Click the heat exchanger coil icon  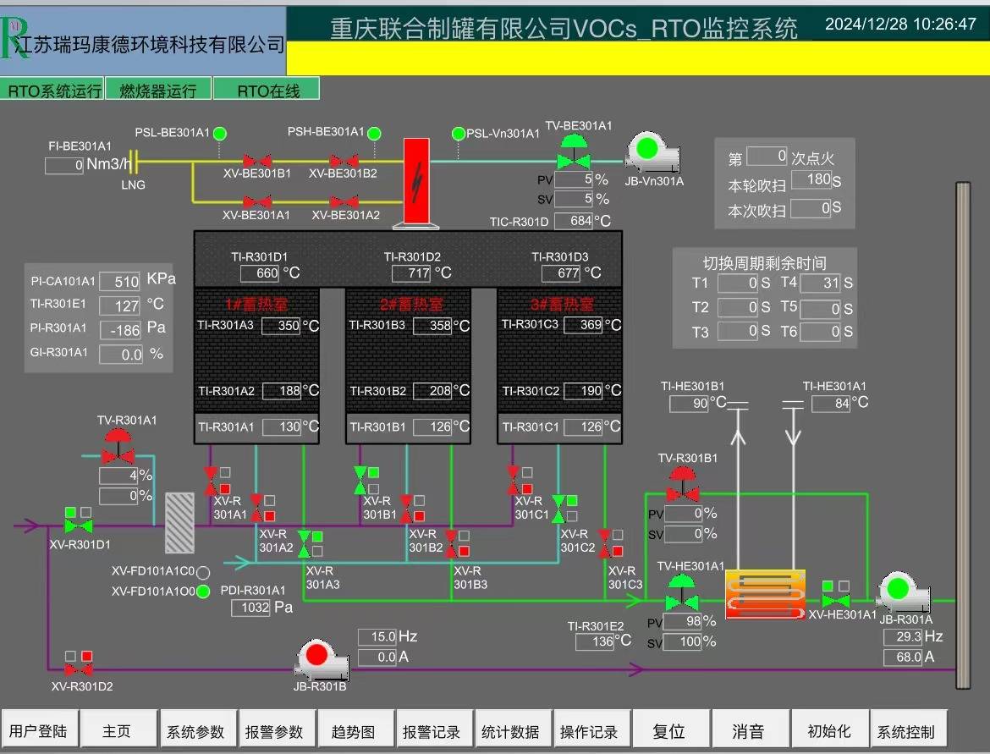764,594
